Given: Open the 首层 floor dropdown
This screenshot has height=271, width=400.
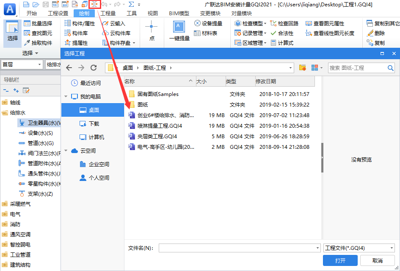Looking at the screenshot, I should [40, 64].
